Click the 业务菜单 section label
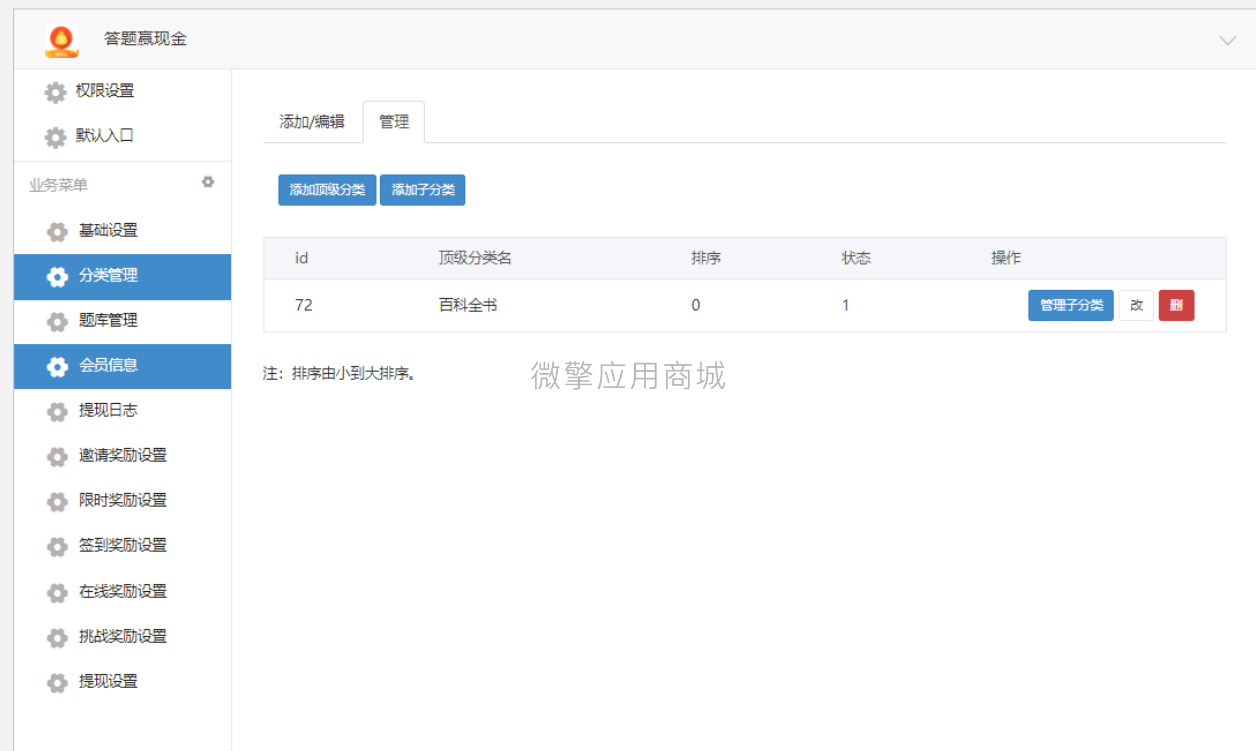Screen dimensions: 1256x751 tap(58, 185)
